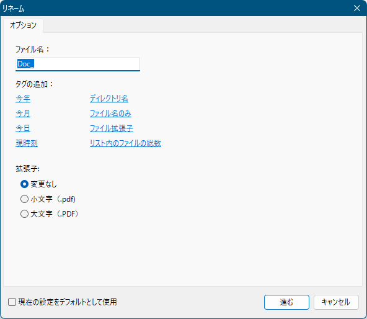Add the ディレクトリ名 tag
This screenshot has width=367, height=319.
(109, 99)
